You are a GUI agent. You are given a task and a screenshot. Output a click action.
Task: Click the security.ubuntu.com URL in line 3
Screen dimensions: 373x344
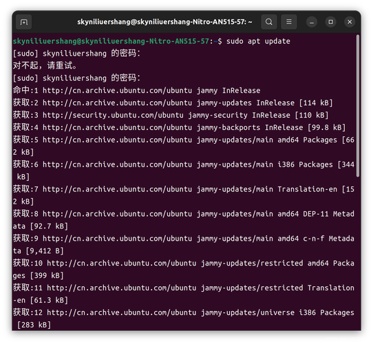pos(113,115)
